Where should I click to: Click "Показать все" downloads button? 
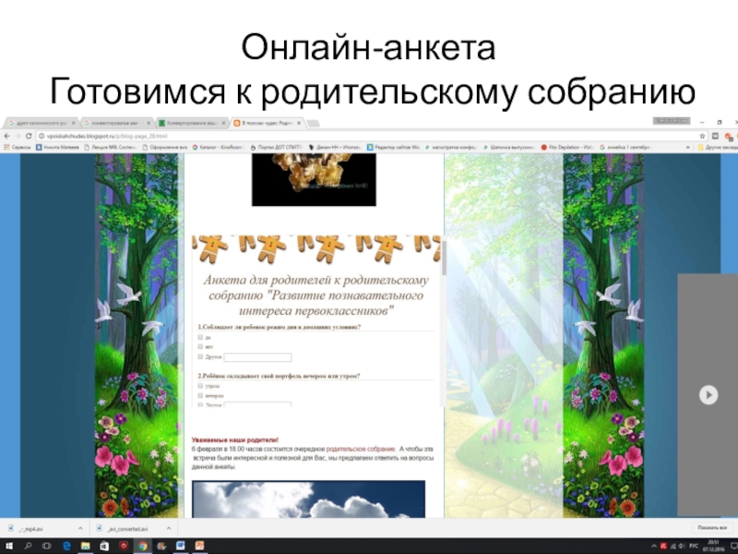tap(711, 528)
